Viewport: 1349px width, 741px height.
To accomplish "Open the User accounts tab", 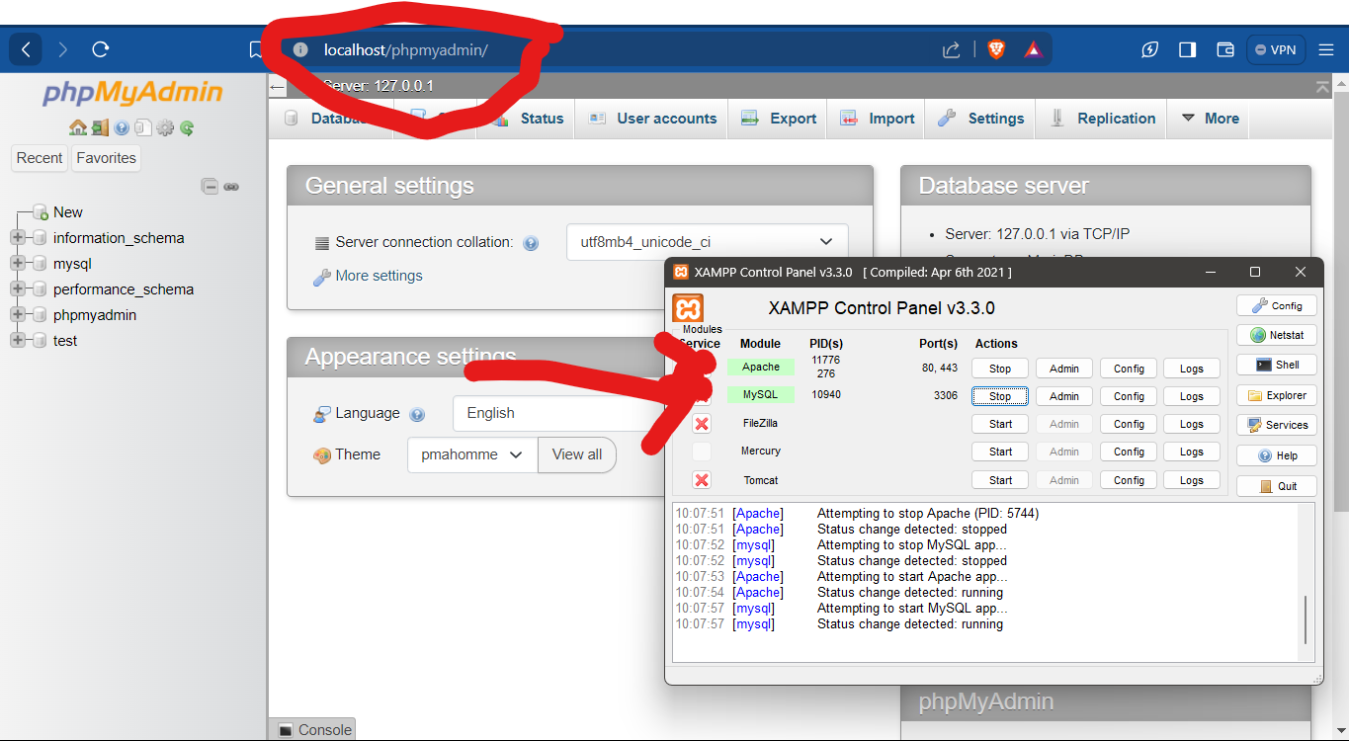I will coord(651,119).
